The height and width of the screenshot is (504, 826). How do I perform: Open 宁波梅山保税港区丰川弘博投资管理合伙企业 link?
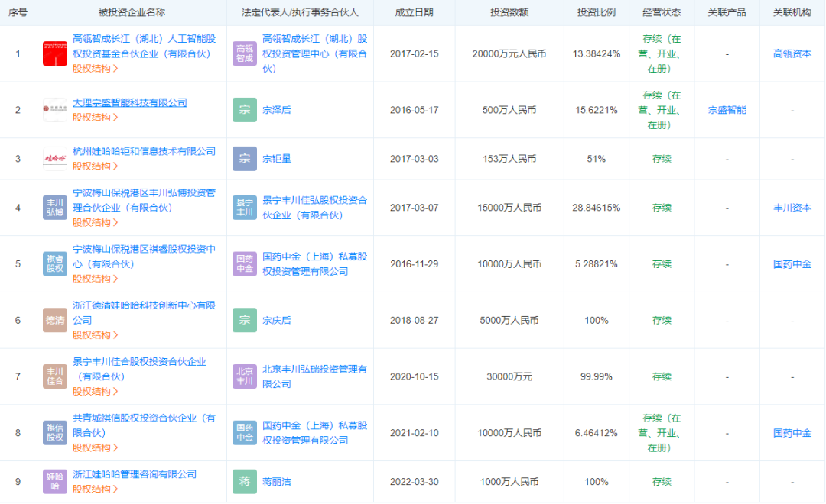[x=144, y=200]
